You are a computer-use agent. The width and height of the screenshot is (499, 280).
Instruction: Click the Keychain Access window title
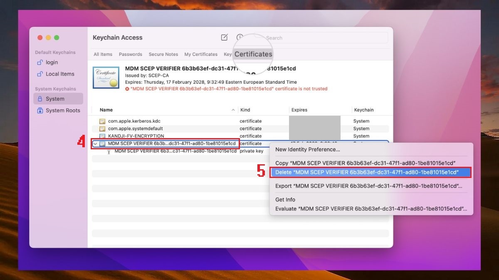pos(118,37)
